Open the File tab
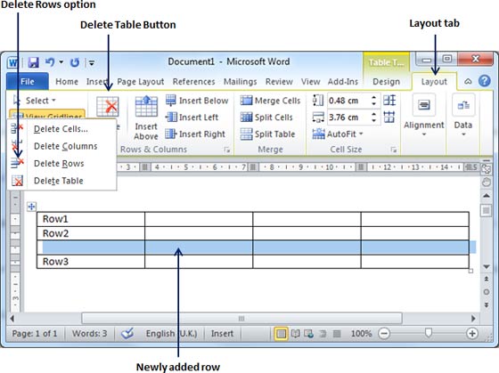499x373 pixels. 28,81
